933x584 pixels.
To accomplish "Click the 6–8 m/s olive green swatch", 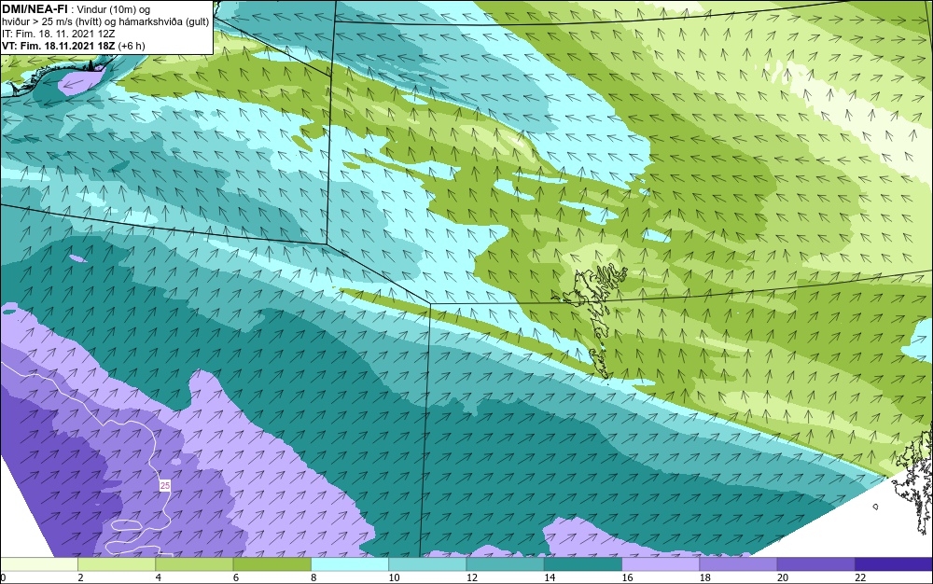I will point(272,564).
